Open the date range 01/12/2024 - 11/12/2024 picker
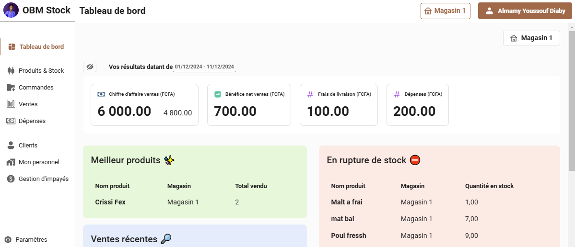575x247 pixels. point(204,67)
